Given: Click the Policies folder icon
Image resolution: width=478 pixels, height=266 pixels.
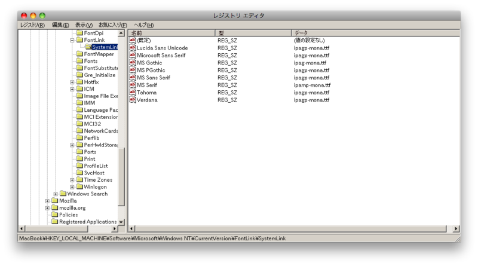Looking at the screenshot, I should (x=55, y=215).
